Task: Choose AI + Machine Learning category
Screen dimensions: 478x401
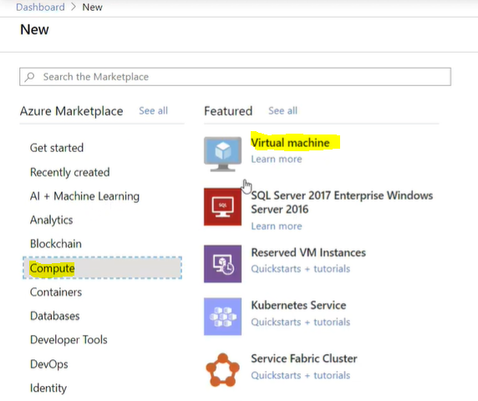Action: click(x=84, y=196)
